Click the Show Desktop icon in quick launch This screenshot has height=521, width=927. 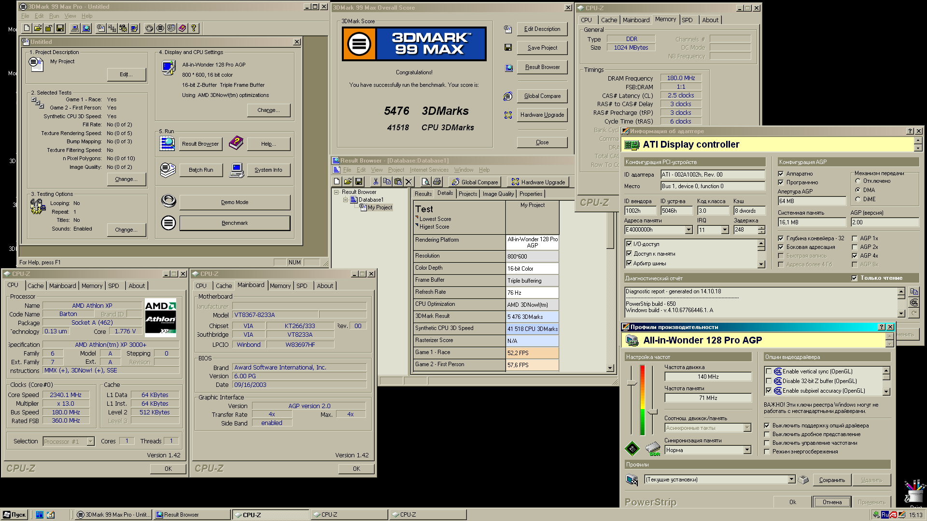click(51, 515)
